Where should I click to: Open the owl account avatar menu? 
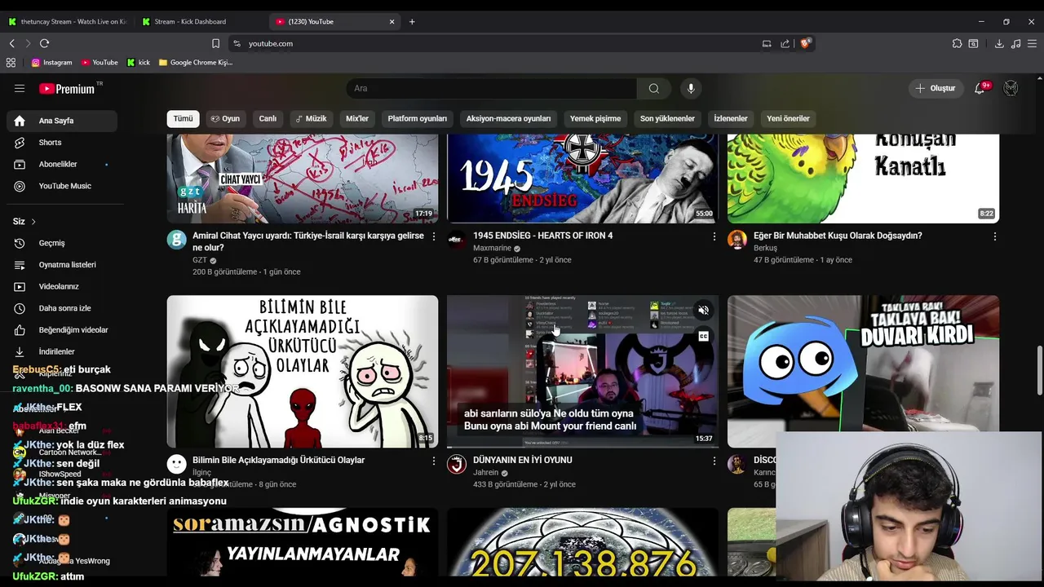pos(1011,88)
